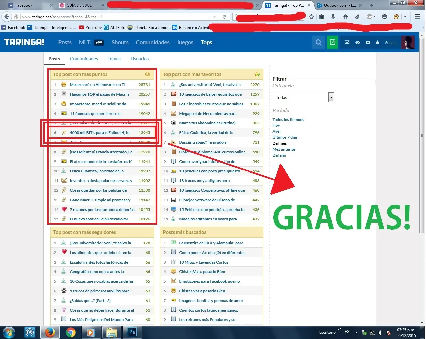Filter by Todos los tiempos
The width and height of the screenshot is (426, 339).
(288, 120)
